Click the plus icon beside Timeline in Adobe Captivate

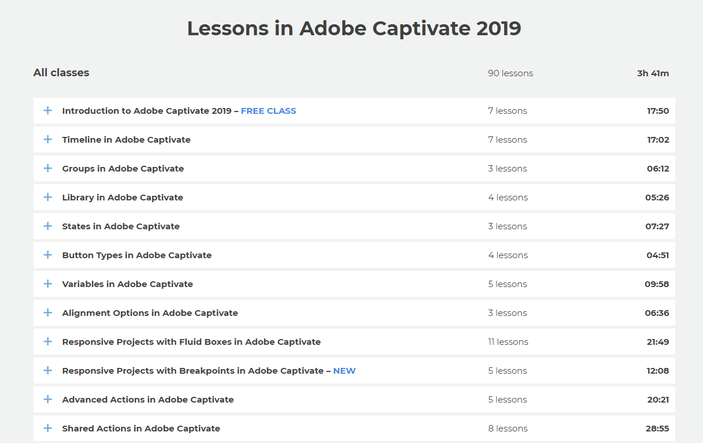click(x=48, y=139)
